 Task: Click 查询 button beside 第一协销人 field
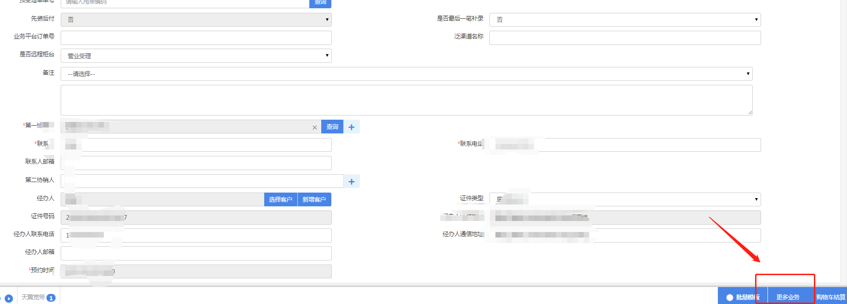pos(332,127)
